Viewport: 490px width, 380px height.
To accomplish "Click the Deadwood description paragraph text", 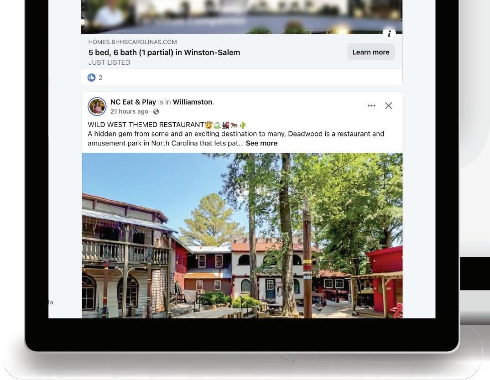I will tap(236, 138).
